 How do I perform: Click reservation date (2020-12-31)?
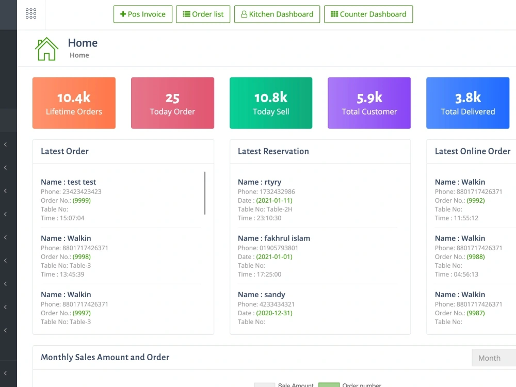pyautogui.click(x=274, y=313)
